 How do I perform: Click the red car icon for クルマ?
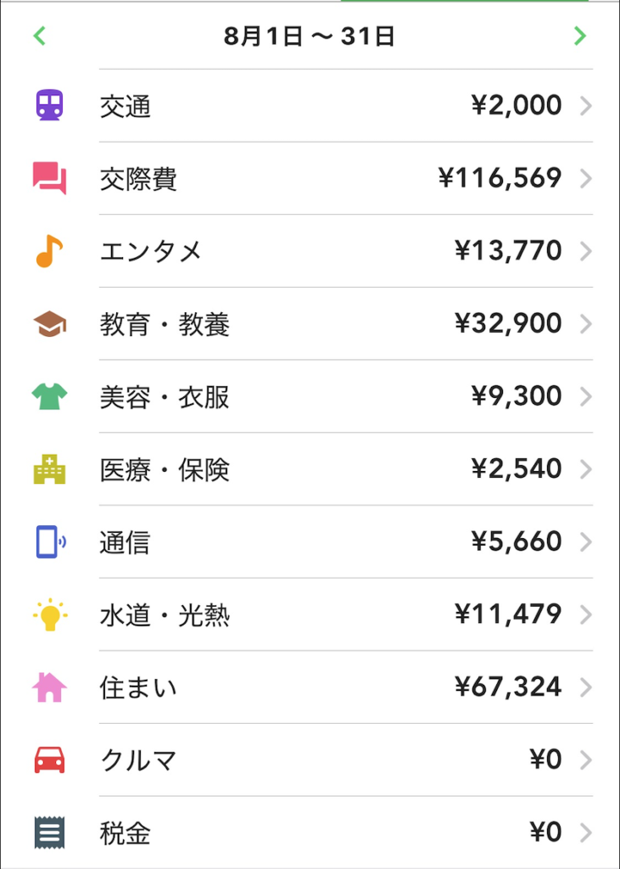pyautogui.click(x=49, y=760)
